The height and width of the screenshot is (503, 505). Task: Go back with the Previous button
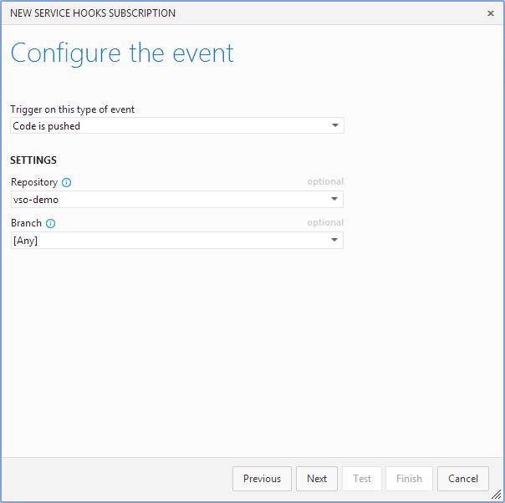pos(262,479)
